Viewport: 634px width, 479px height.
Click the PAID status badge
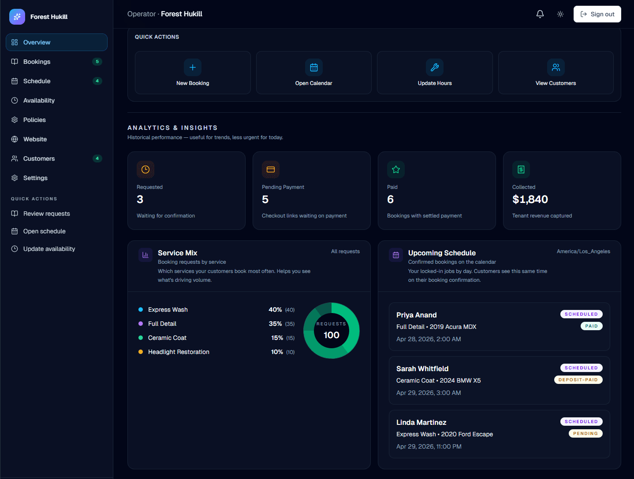tap(592, 326)
